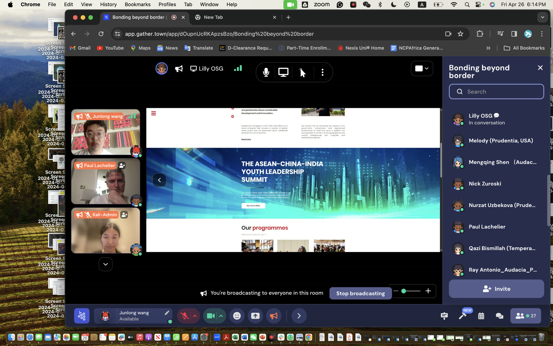The height and width of the screenshot is (346, 553).
Task: Open the three-dot more options in call controls
Action: tap(322, 72)
